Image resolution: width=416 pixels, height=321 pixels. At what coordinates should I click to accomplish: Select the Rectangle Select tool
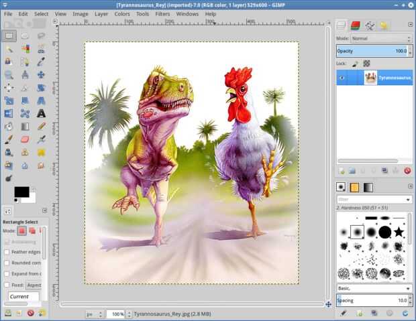[9, 36]
